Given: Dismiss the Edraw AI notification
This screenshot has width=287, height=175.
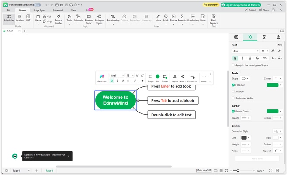Looking at the screenshot, I should coord(69,156).
